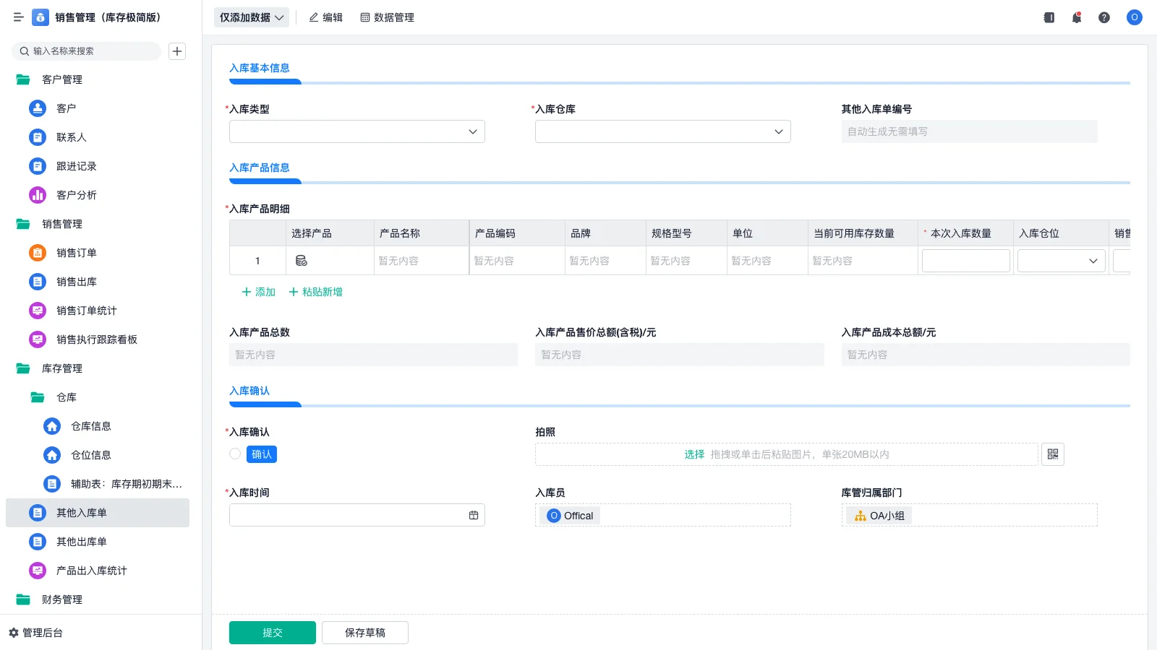Expand the 仅添加数据 mode dropdown
The height and width of the screenshot is (650, 1157).
pyautogui.click(x=251, y=17)
